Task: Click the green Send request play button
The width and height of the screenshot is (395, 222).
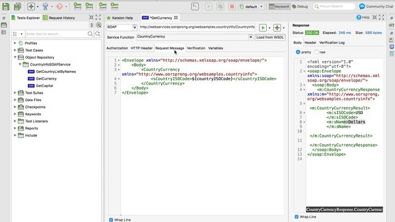Action: click(x=263, y=27)
